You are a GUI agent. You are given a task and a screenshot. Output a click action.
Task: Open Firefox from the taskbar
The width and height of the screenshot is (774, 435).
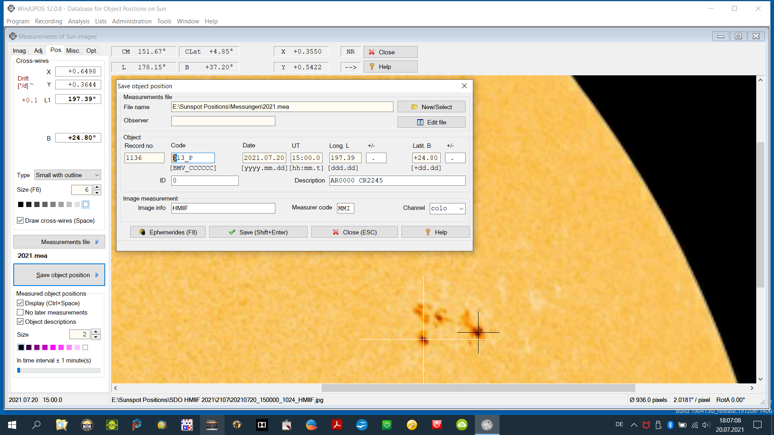(x=162, y=425)
